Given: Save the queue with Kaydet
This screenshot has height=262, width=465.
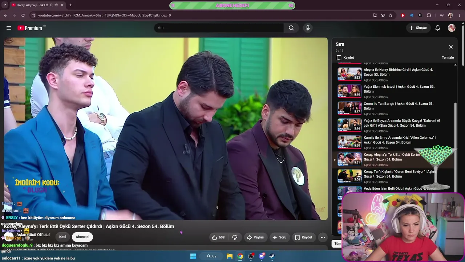Looking at the screenshot, I should (345, 57).
